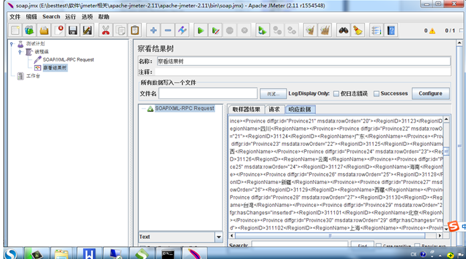Open the 文件 menu
Screen dimensions: 466x259
click(x=15, y=17)
